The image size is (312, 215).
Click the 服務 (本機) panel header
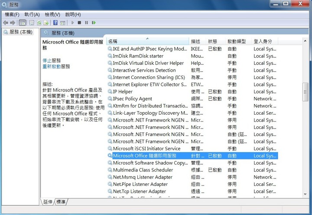coord(63,33)
